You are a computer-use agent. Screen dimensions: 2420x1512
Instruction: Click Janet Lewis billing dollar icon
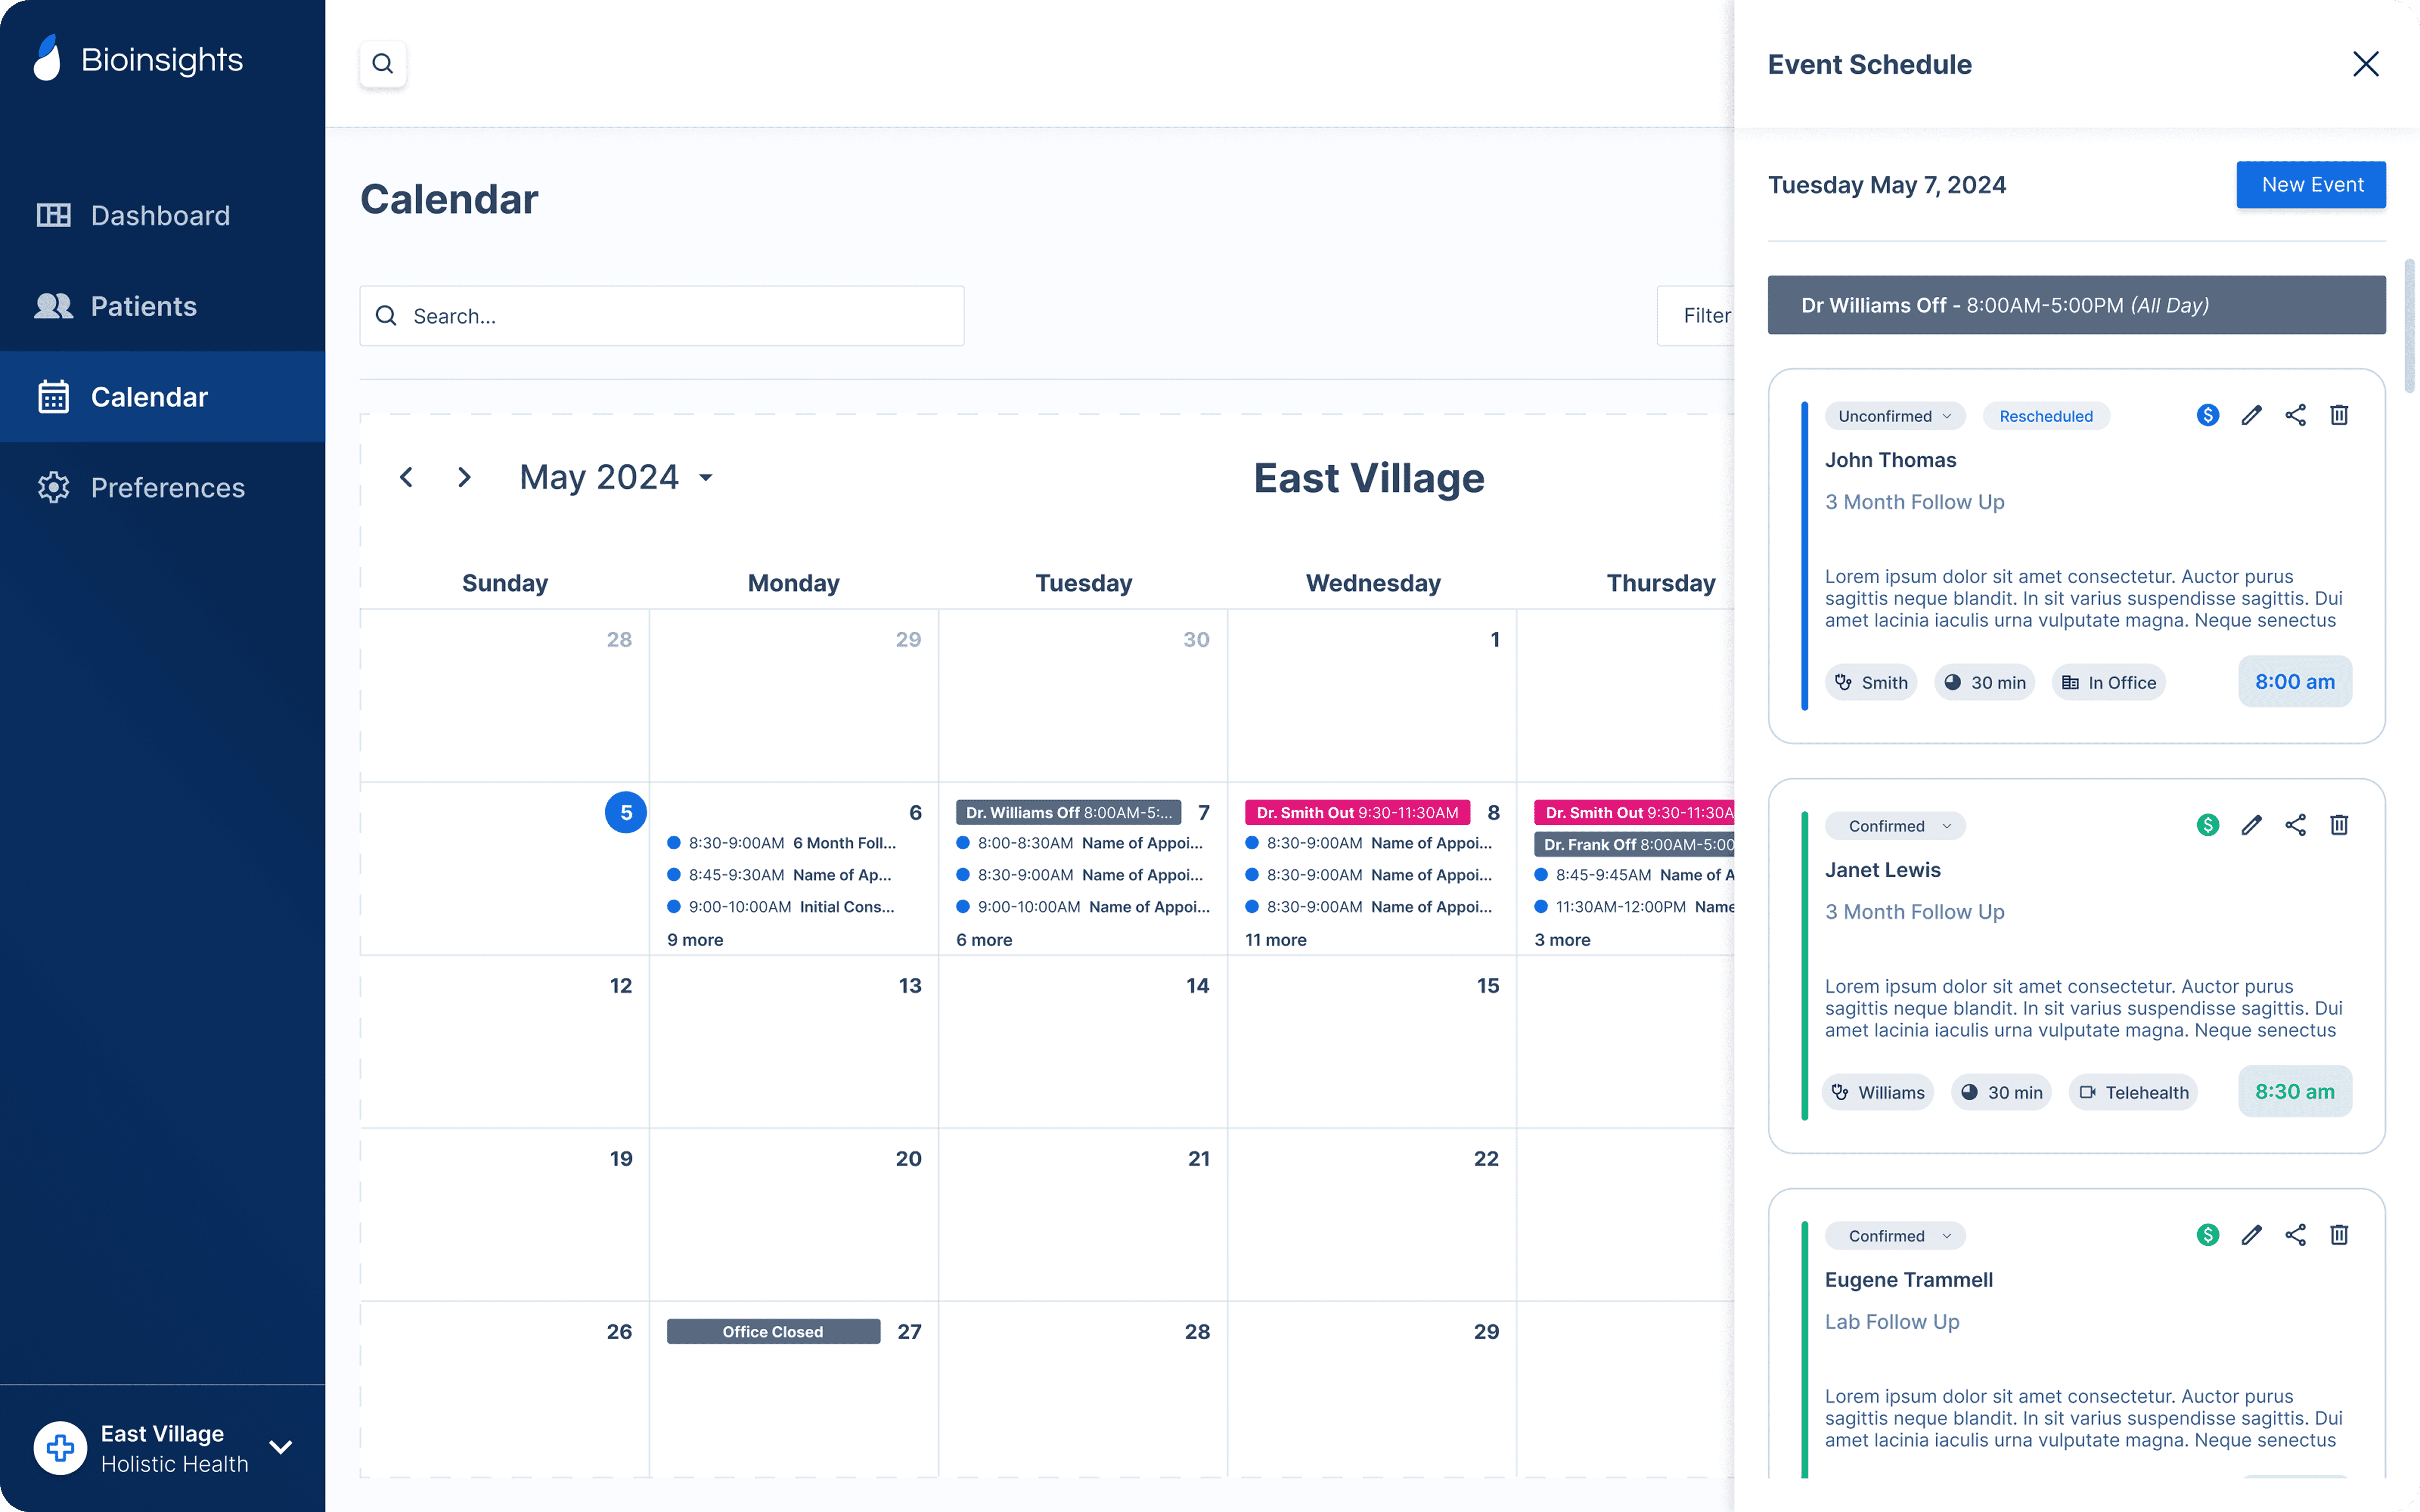(2208, 825)
